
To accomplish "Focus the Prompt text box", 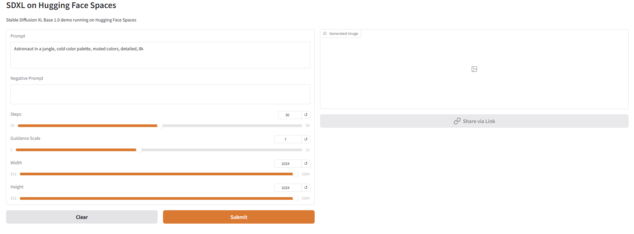I will point(160,55).
